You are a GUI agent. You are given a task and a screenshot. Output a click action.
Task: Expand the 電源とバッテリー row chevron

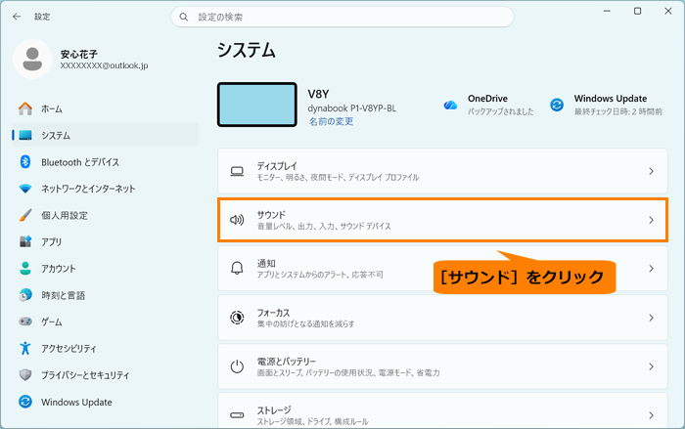coord(651,366)
